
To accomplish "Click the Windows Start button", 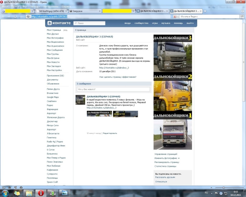I will (5, 193).
